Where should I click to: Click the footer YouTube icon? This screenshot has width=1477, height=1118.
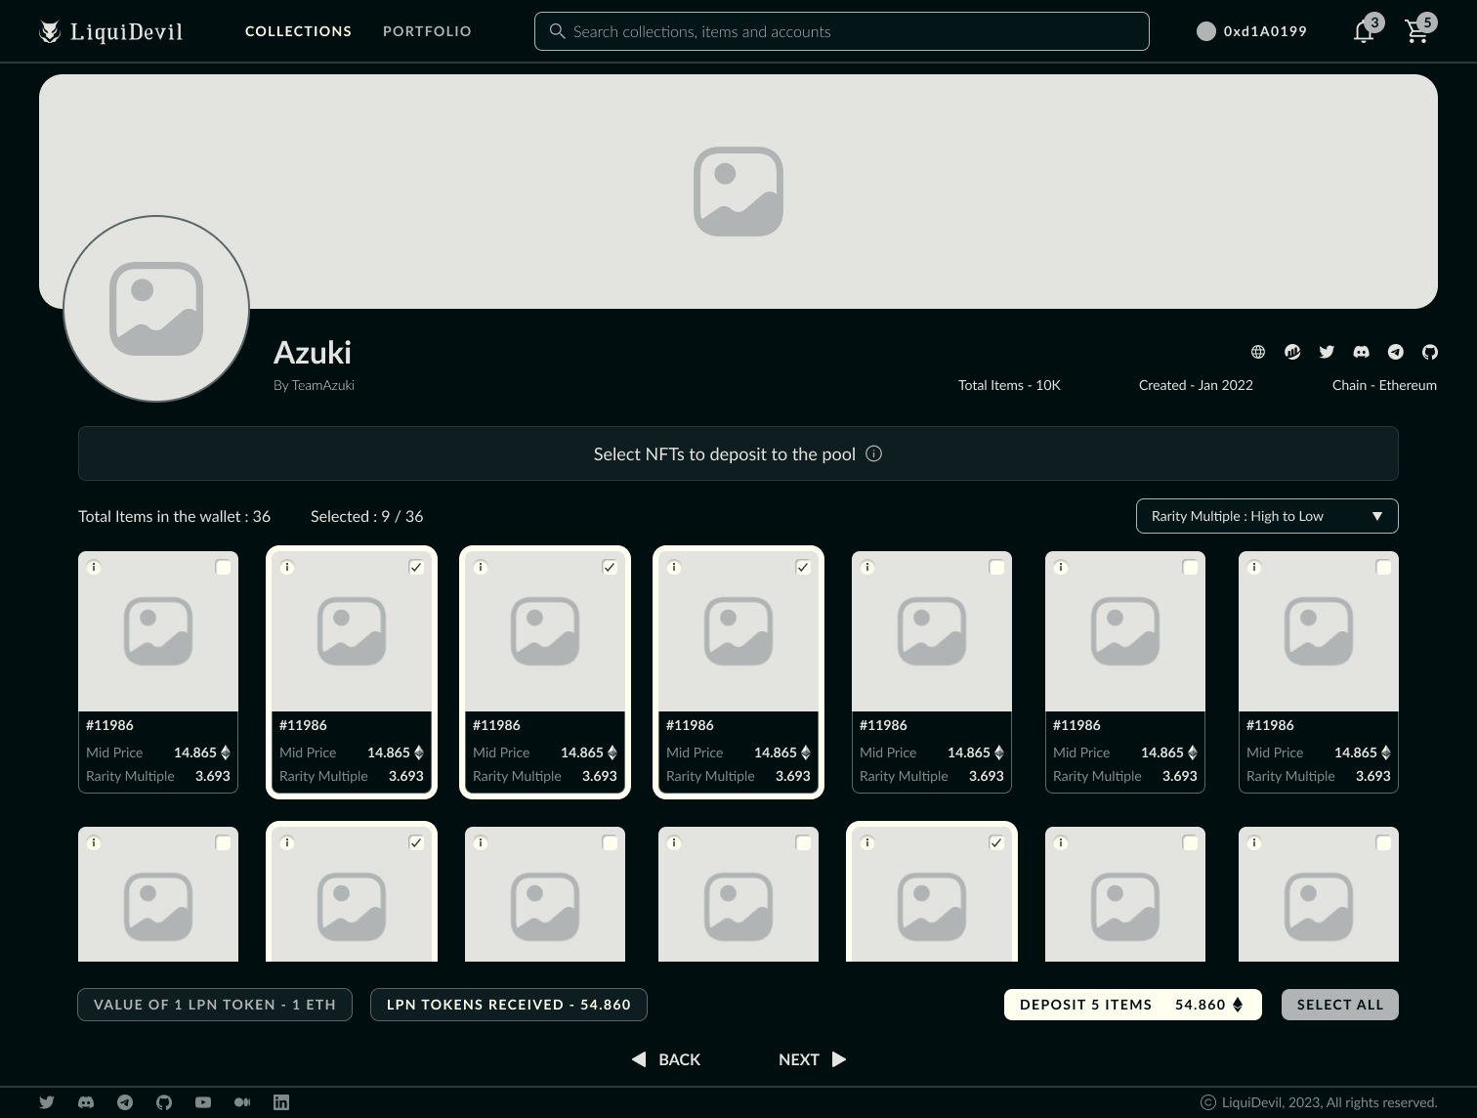pyautogui.click(x=203, y=1102)
